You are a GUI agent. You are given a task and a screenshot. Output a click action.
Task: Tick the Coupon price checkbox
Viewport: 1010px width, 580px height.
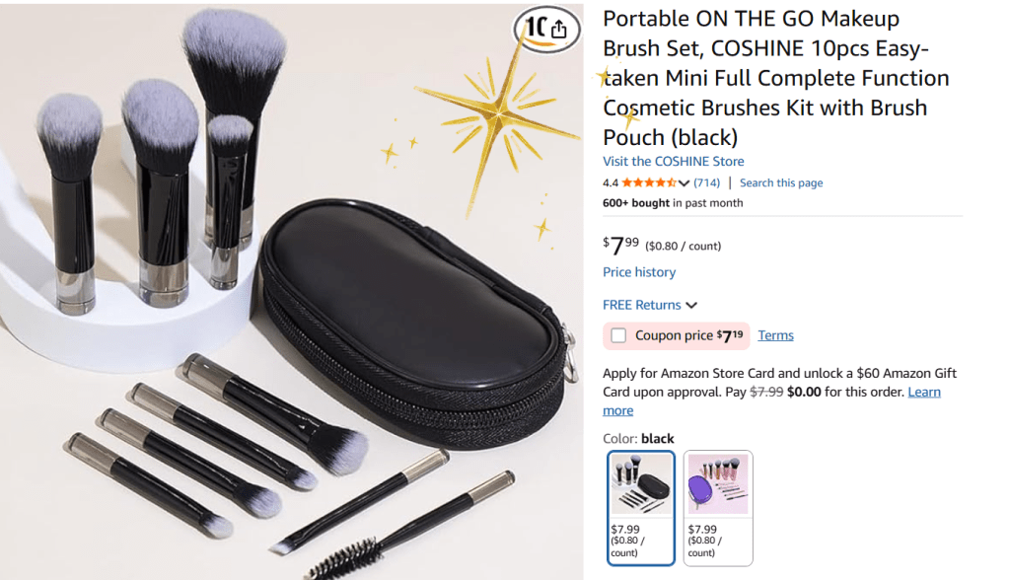(618, 335)
